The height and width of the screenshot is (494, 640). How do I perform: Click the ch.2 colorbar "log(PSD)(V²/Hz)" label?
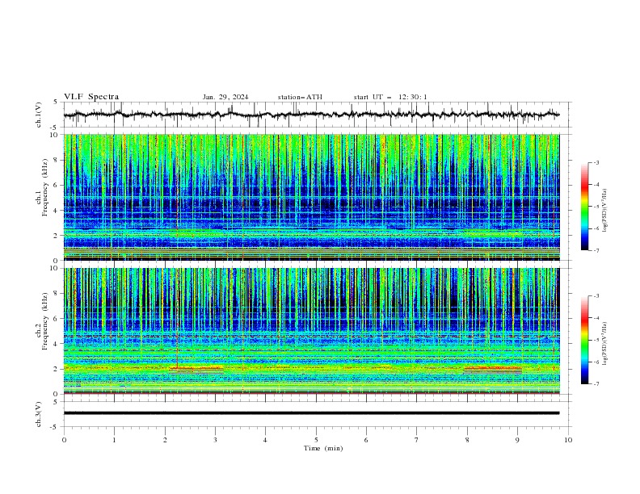pos(604,344)
